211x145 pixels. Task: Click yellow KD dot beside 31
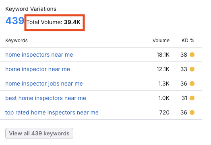pyautogui.click(x=192, y=98)
